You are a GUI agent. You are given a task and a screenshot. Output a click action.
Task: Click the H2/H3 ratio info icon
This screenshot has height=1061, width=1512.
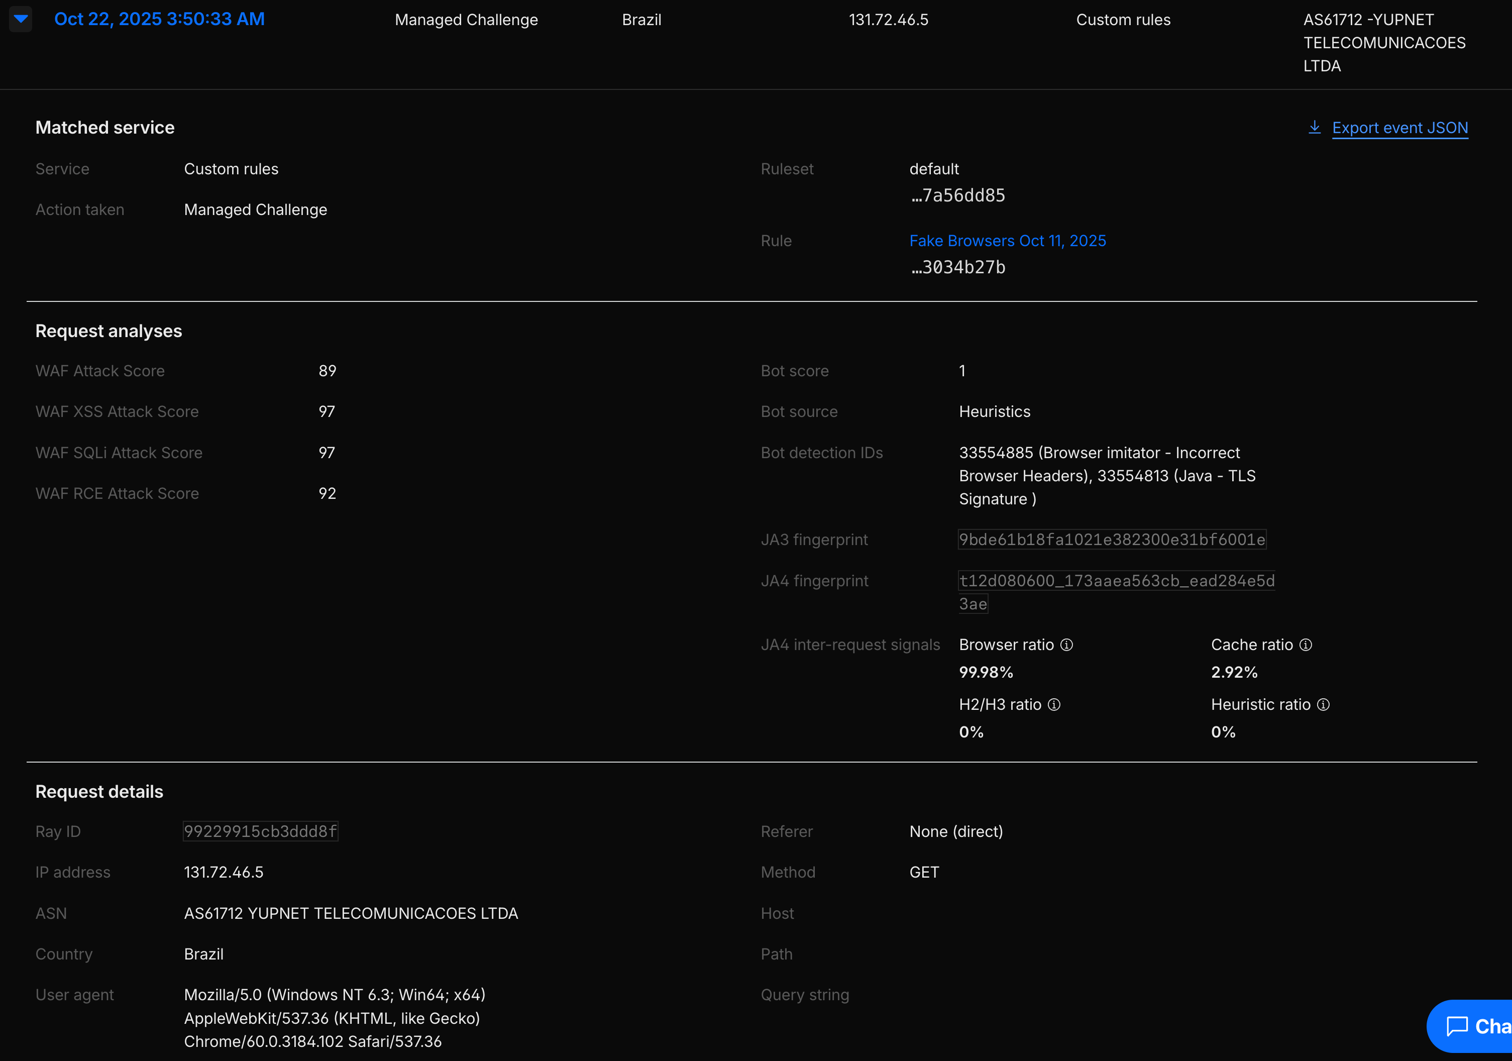(1054, 705)
